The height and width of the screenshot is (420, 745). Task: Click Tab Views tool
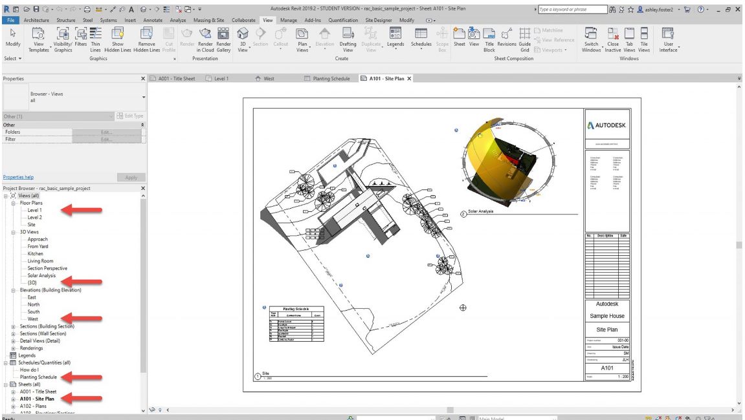coord(629,39)
